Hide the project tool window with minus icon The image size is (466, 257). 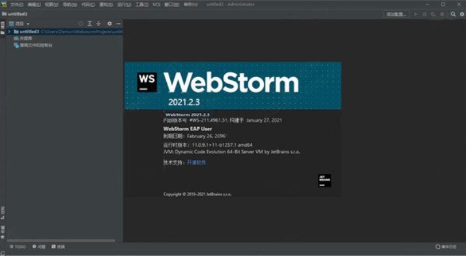[x=118, y=23]
